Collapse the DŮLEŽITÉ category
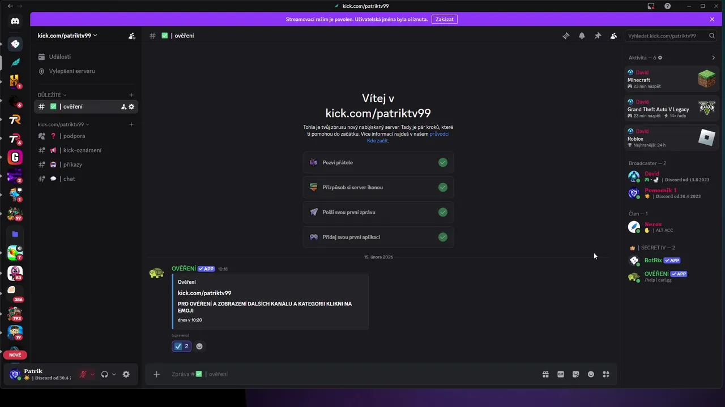The image size is (725, 407). [x=52, y=95]
